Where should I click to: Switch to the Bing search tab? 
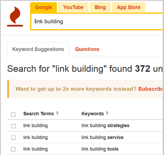[100, 7]
